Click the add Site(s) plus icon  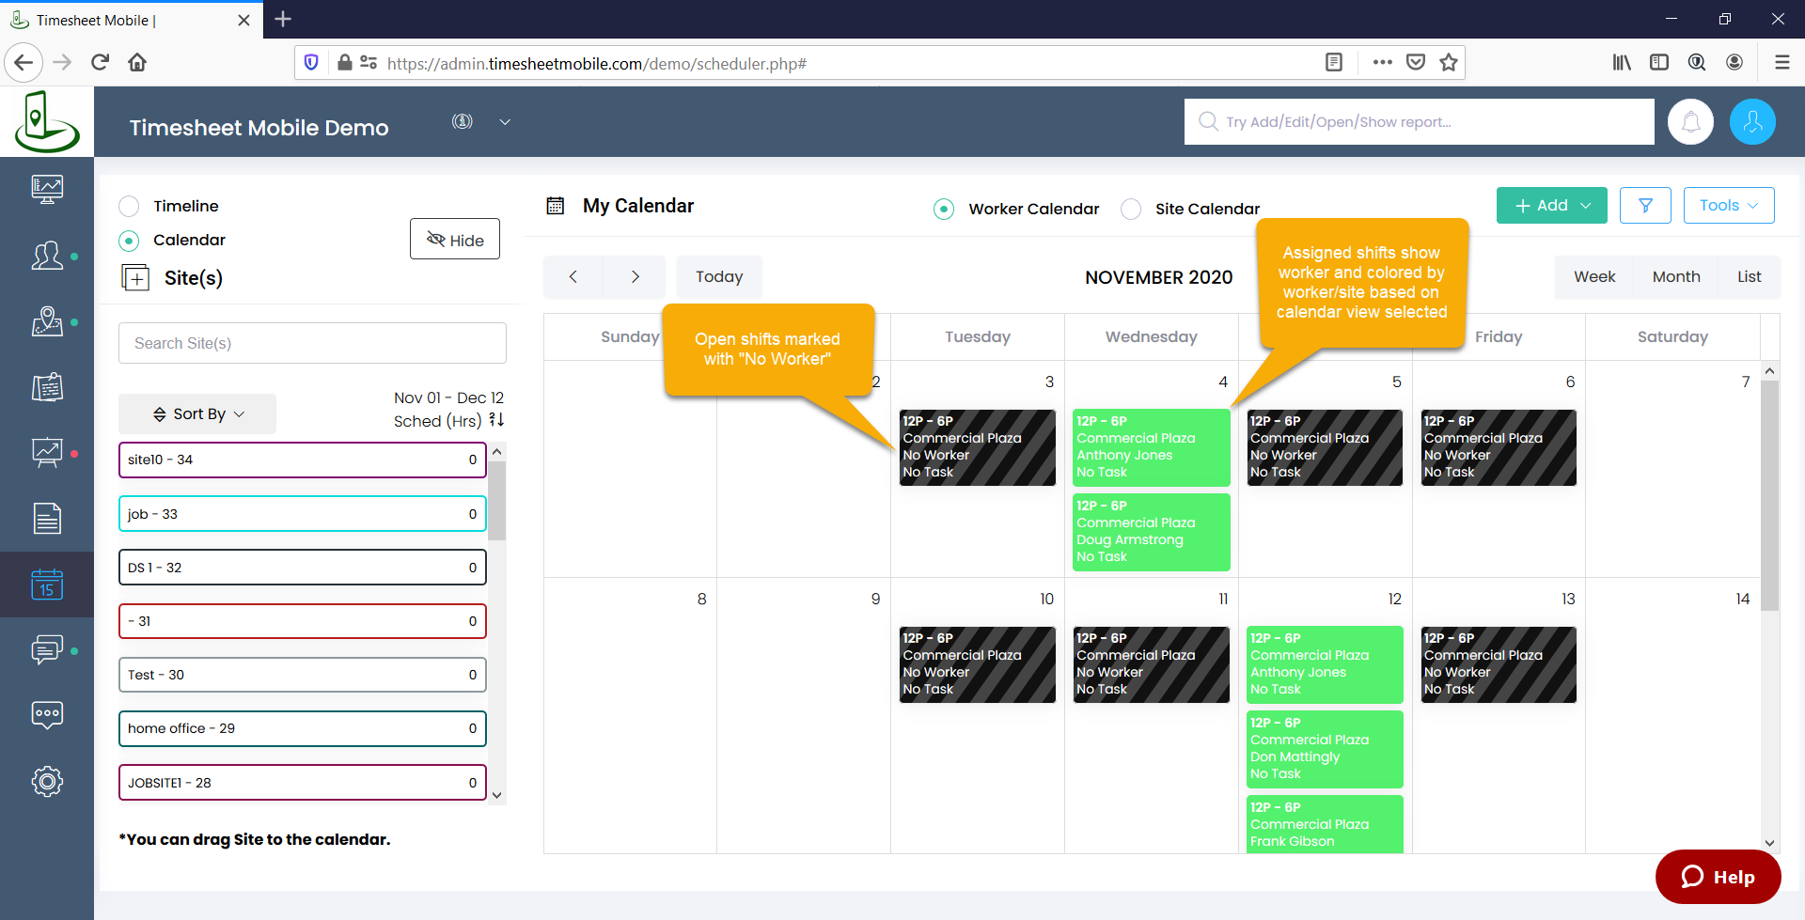[x=135, y=278]
